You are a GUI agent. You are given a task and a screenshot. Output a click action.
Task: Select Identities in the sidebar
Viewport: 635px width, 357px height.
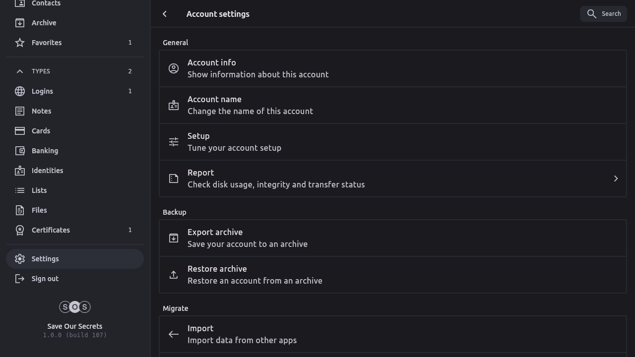[47, 171]
